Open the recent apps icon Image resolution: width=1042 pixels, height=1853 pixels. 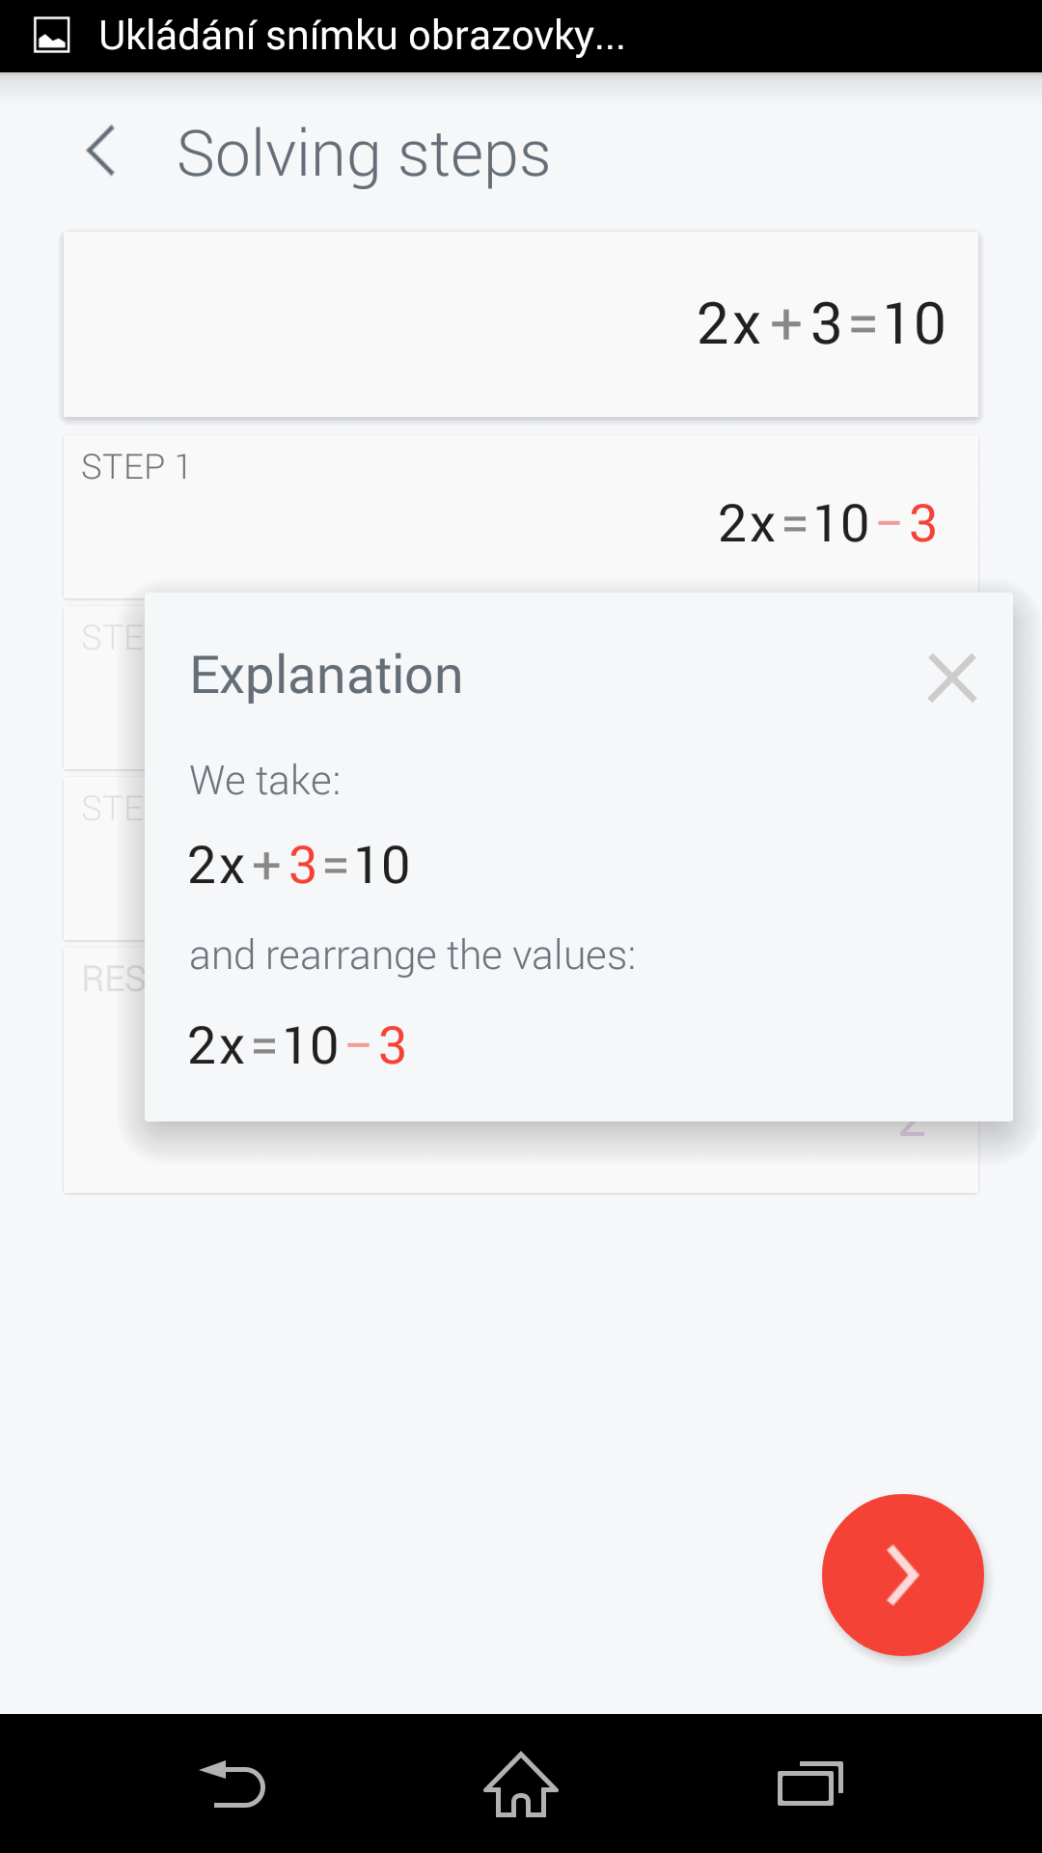[810, 1784]
